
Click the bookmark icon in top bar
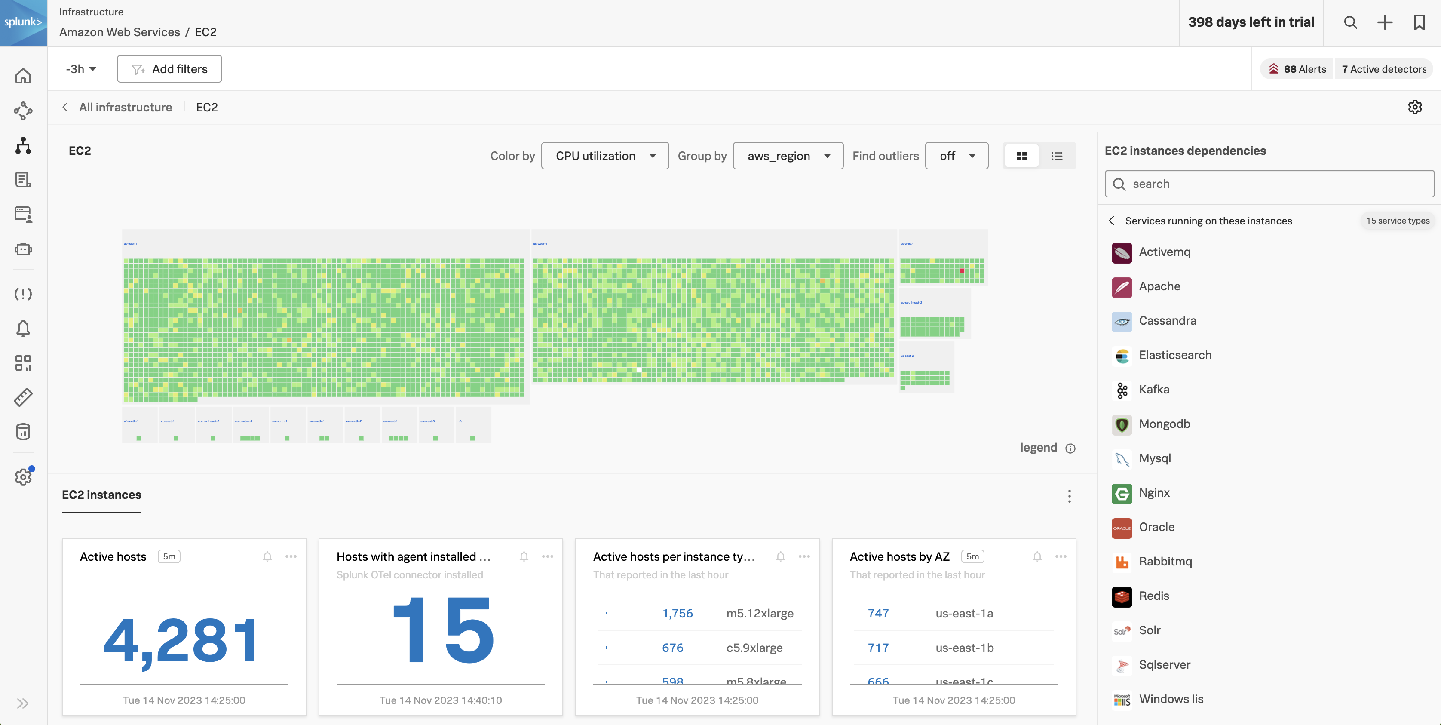pyautogui.click(x=1419, y=22)
